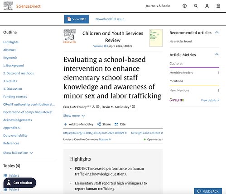
Task: Click the Elsevier logo beside the journal title
Action: tap(70, 37)
